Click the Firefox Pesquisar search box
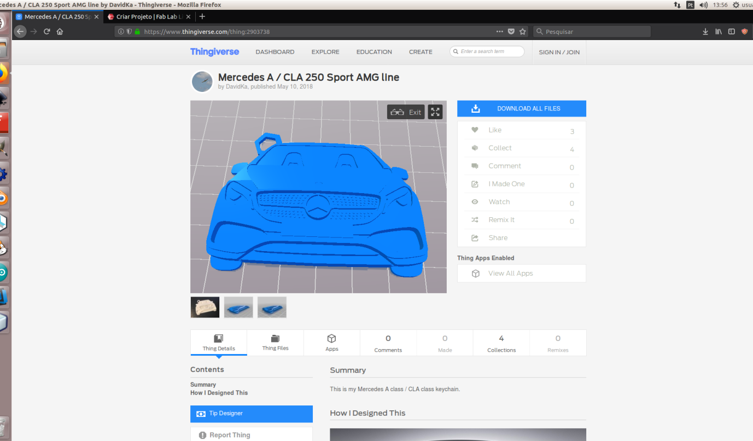The height and width of the screenshot is (441, 753). click(592, 32)
